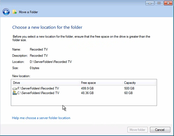The image size is (174, 136).
Task: Click the 500 GB capacity cell
Action: coord(129,88)
